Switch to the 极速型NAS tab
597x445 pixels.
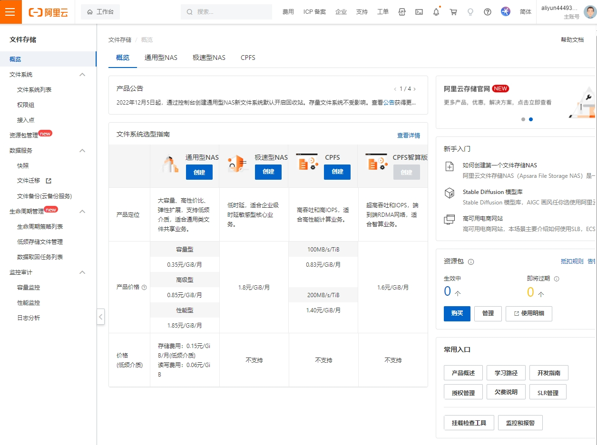[209, 58]
